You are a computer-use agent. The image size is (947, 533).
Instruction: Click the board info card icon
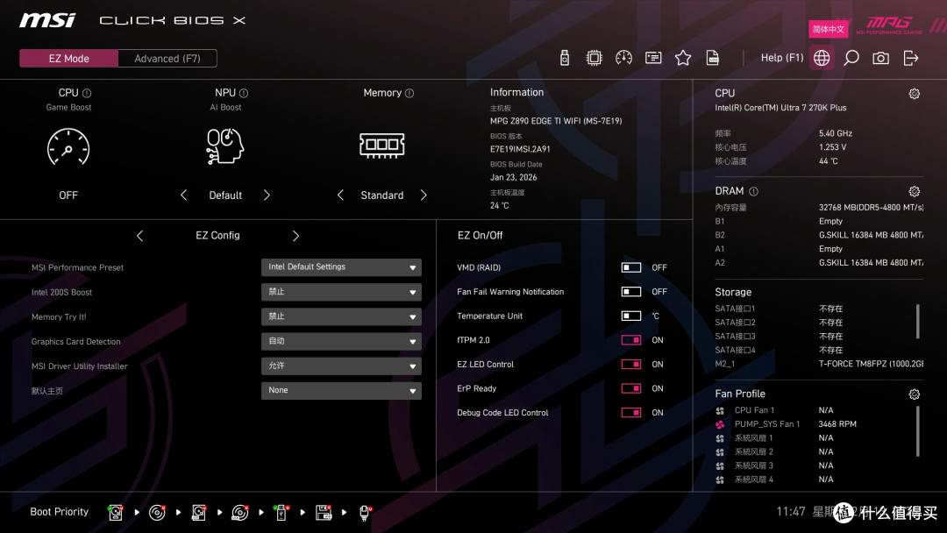coord(653,58)
